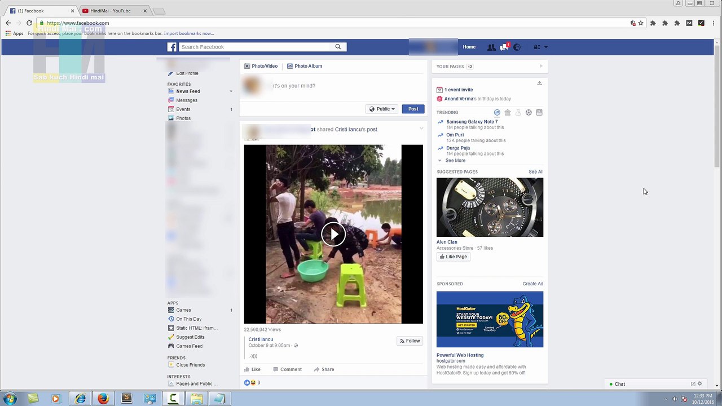Image resolution: width=722 pixels, height=406 pixels.
Task: Open HostGator sponsored ad image
Action: pyautogui.click(x=490, y=319)
